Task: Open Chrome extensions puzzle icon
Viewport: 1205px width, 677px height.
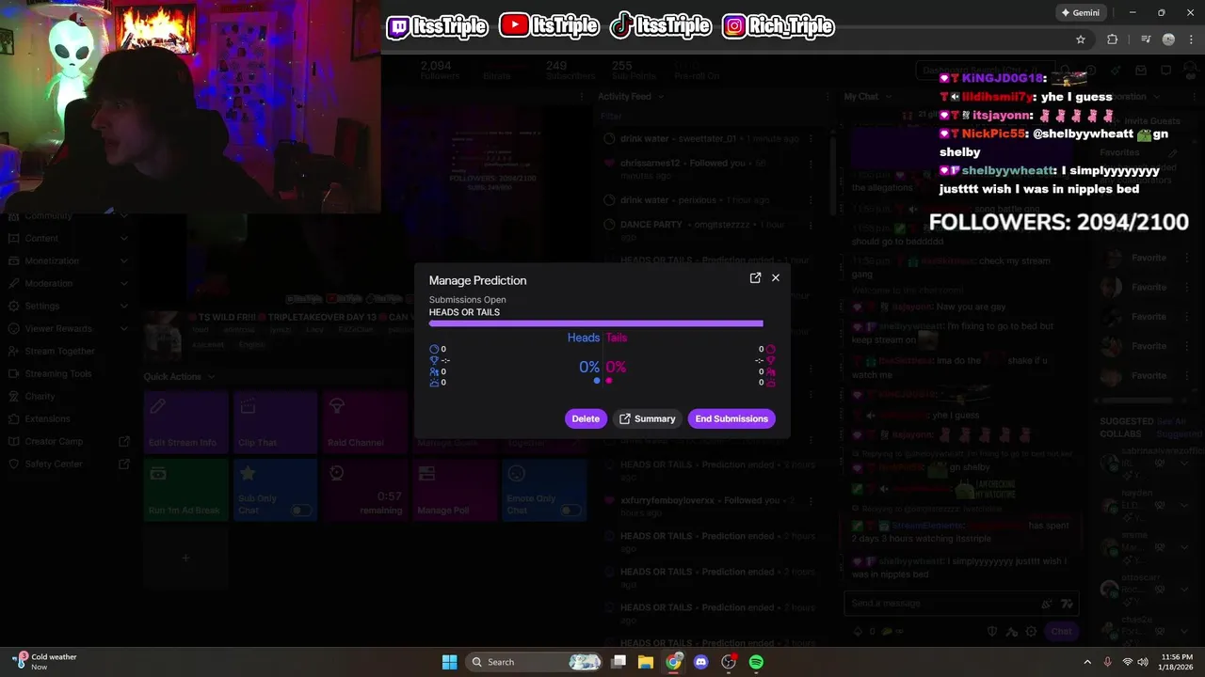Action: (x=1113, y=39)
